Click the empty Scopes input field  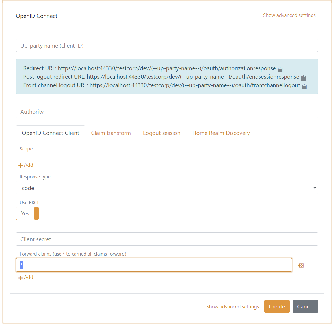click(167, 156)
